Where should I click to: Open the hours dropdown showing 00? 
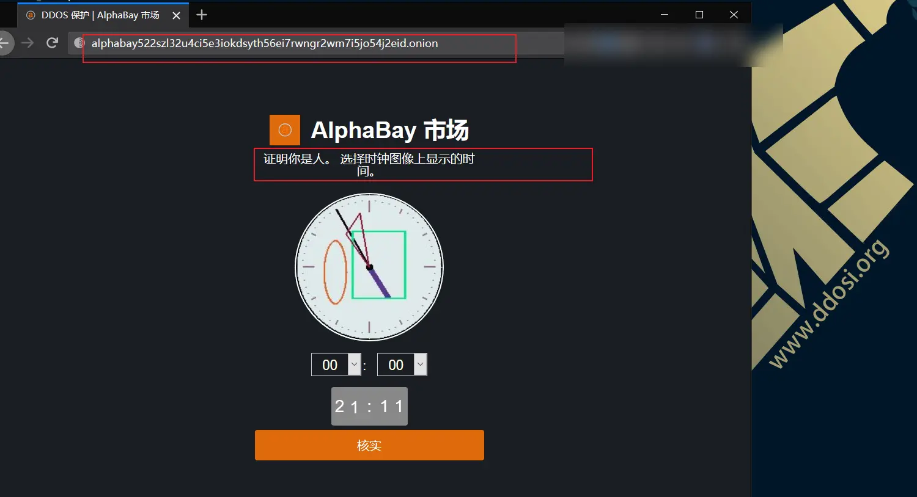point(336,365)
